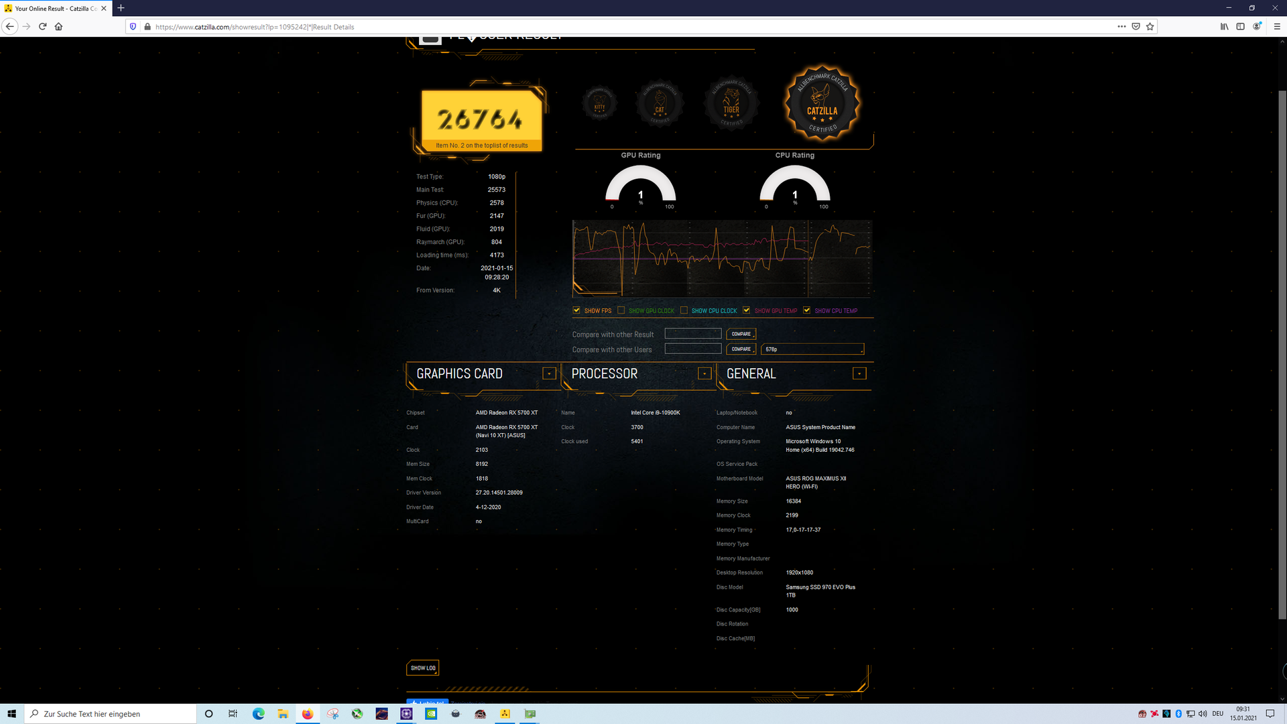Viewport: 1287px width, 724px height.
Task: Click the Tiger certification badge
Action: (x=731, y=104)
